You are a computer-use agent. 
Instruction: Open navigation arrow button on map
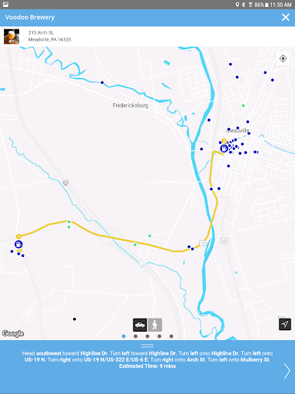(285, 324)
